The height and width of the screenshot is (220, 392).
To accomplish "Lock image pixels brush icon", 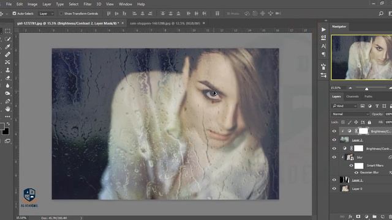I will (350, 122).
